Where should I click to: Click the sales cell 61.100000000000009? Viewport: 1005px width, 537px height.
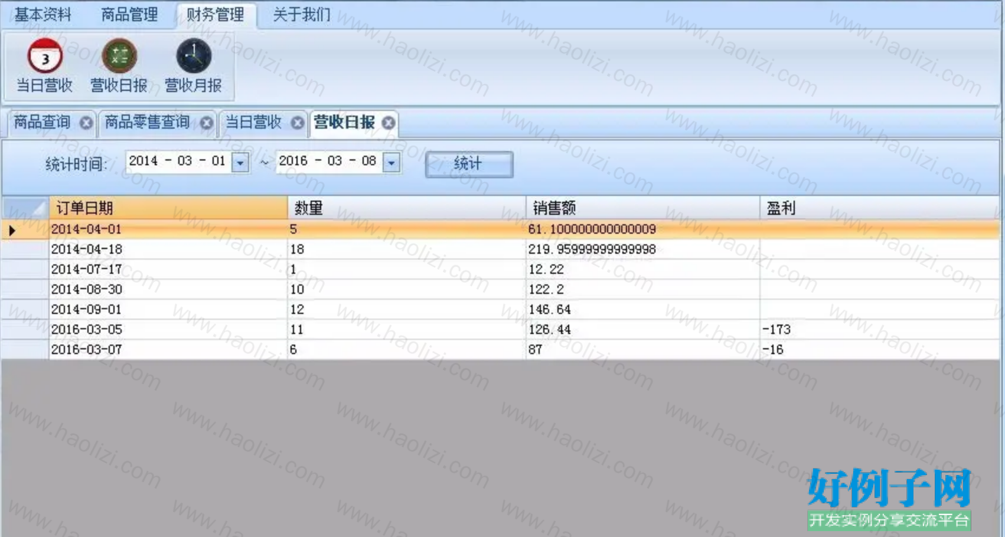[x=643, y=229]
